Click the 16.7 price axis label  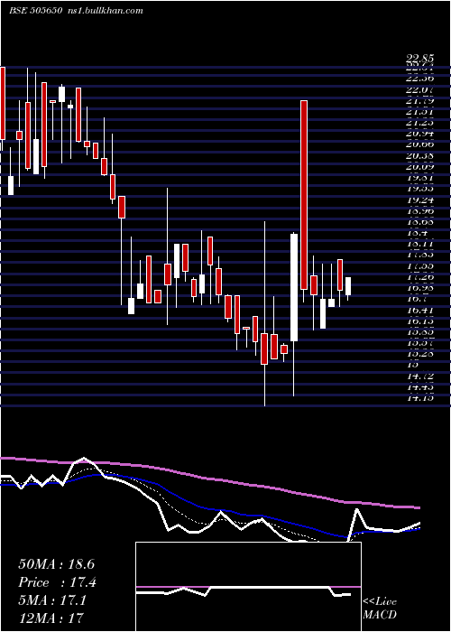(417, 299)
